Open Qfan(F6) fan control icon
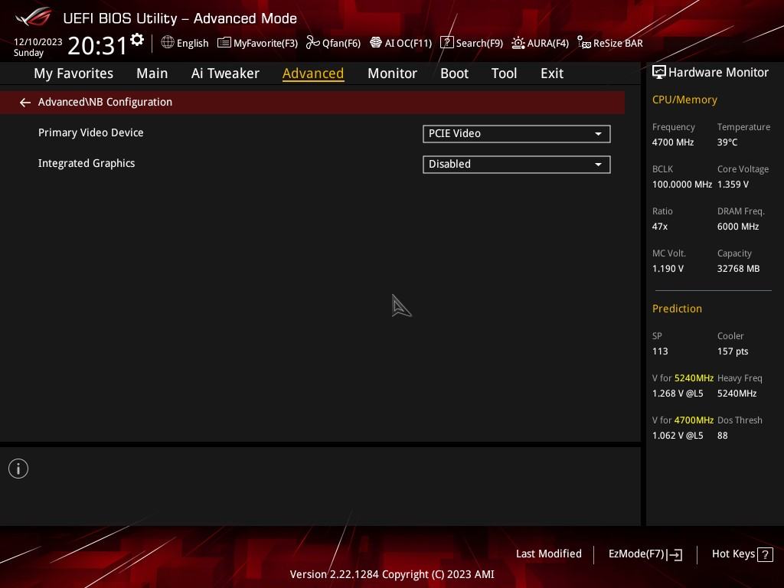Image resolution: width=784 pixels, height=588 pixels. [x=313, y=43]
